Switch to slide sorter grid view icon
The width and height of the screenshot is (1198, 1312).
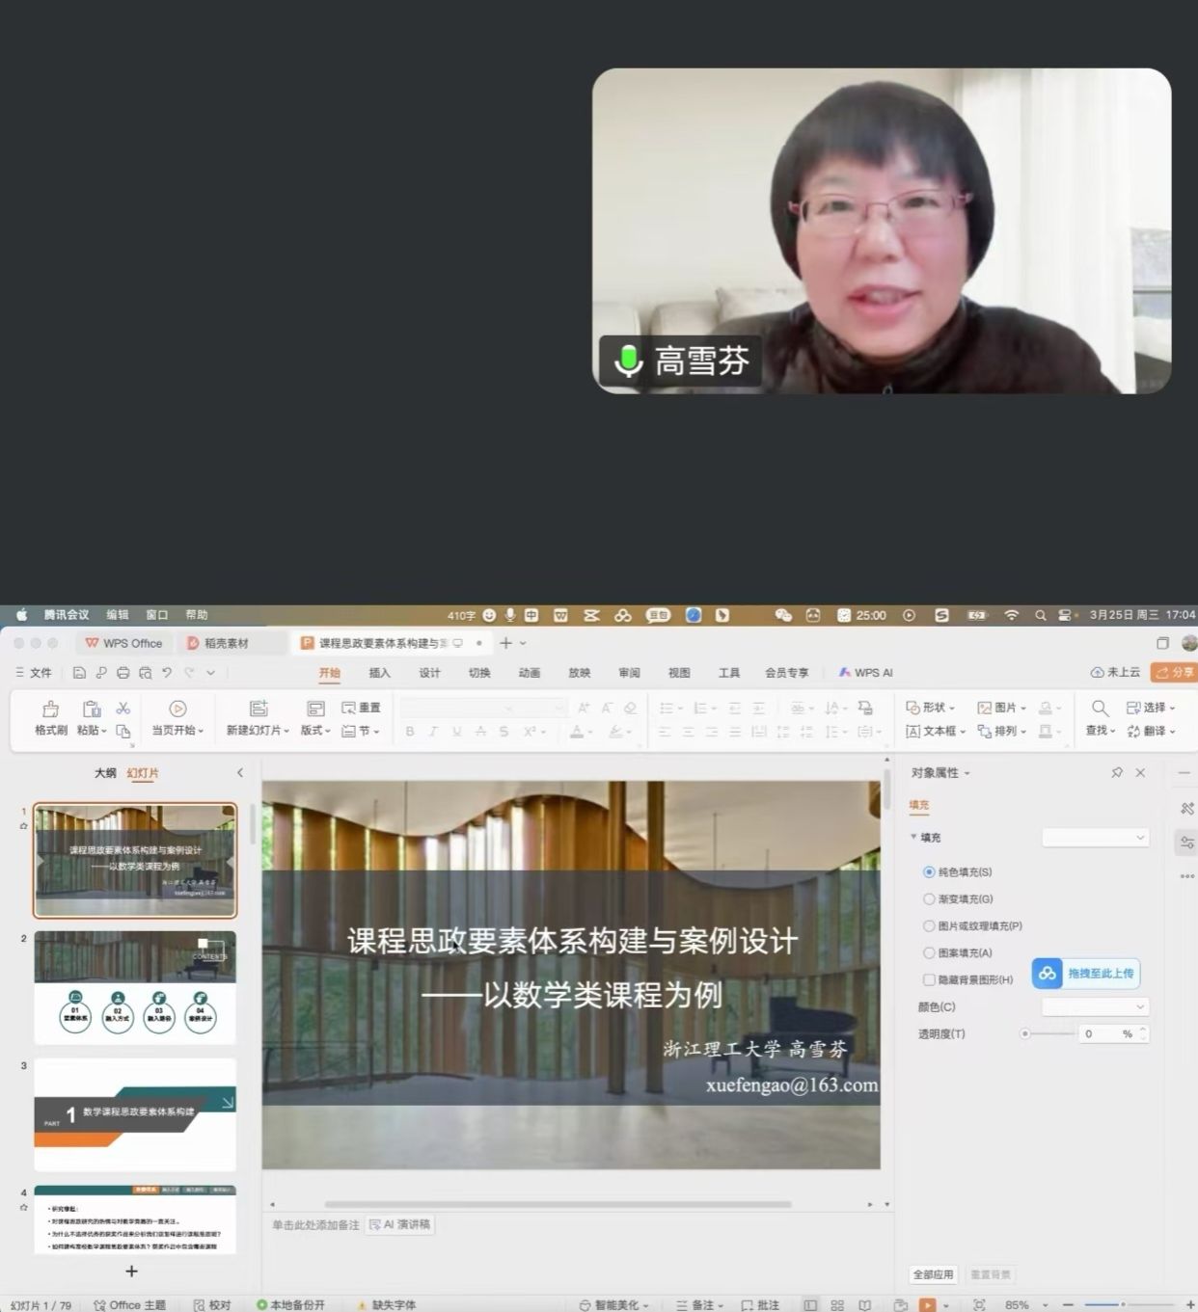[x=837, y=1304]
